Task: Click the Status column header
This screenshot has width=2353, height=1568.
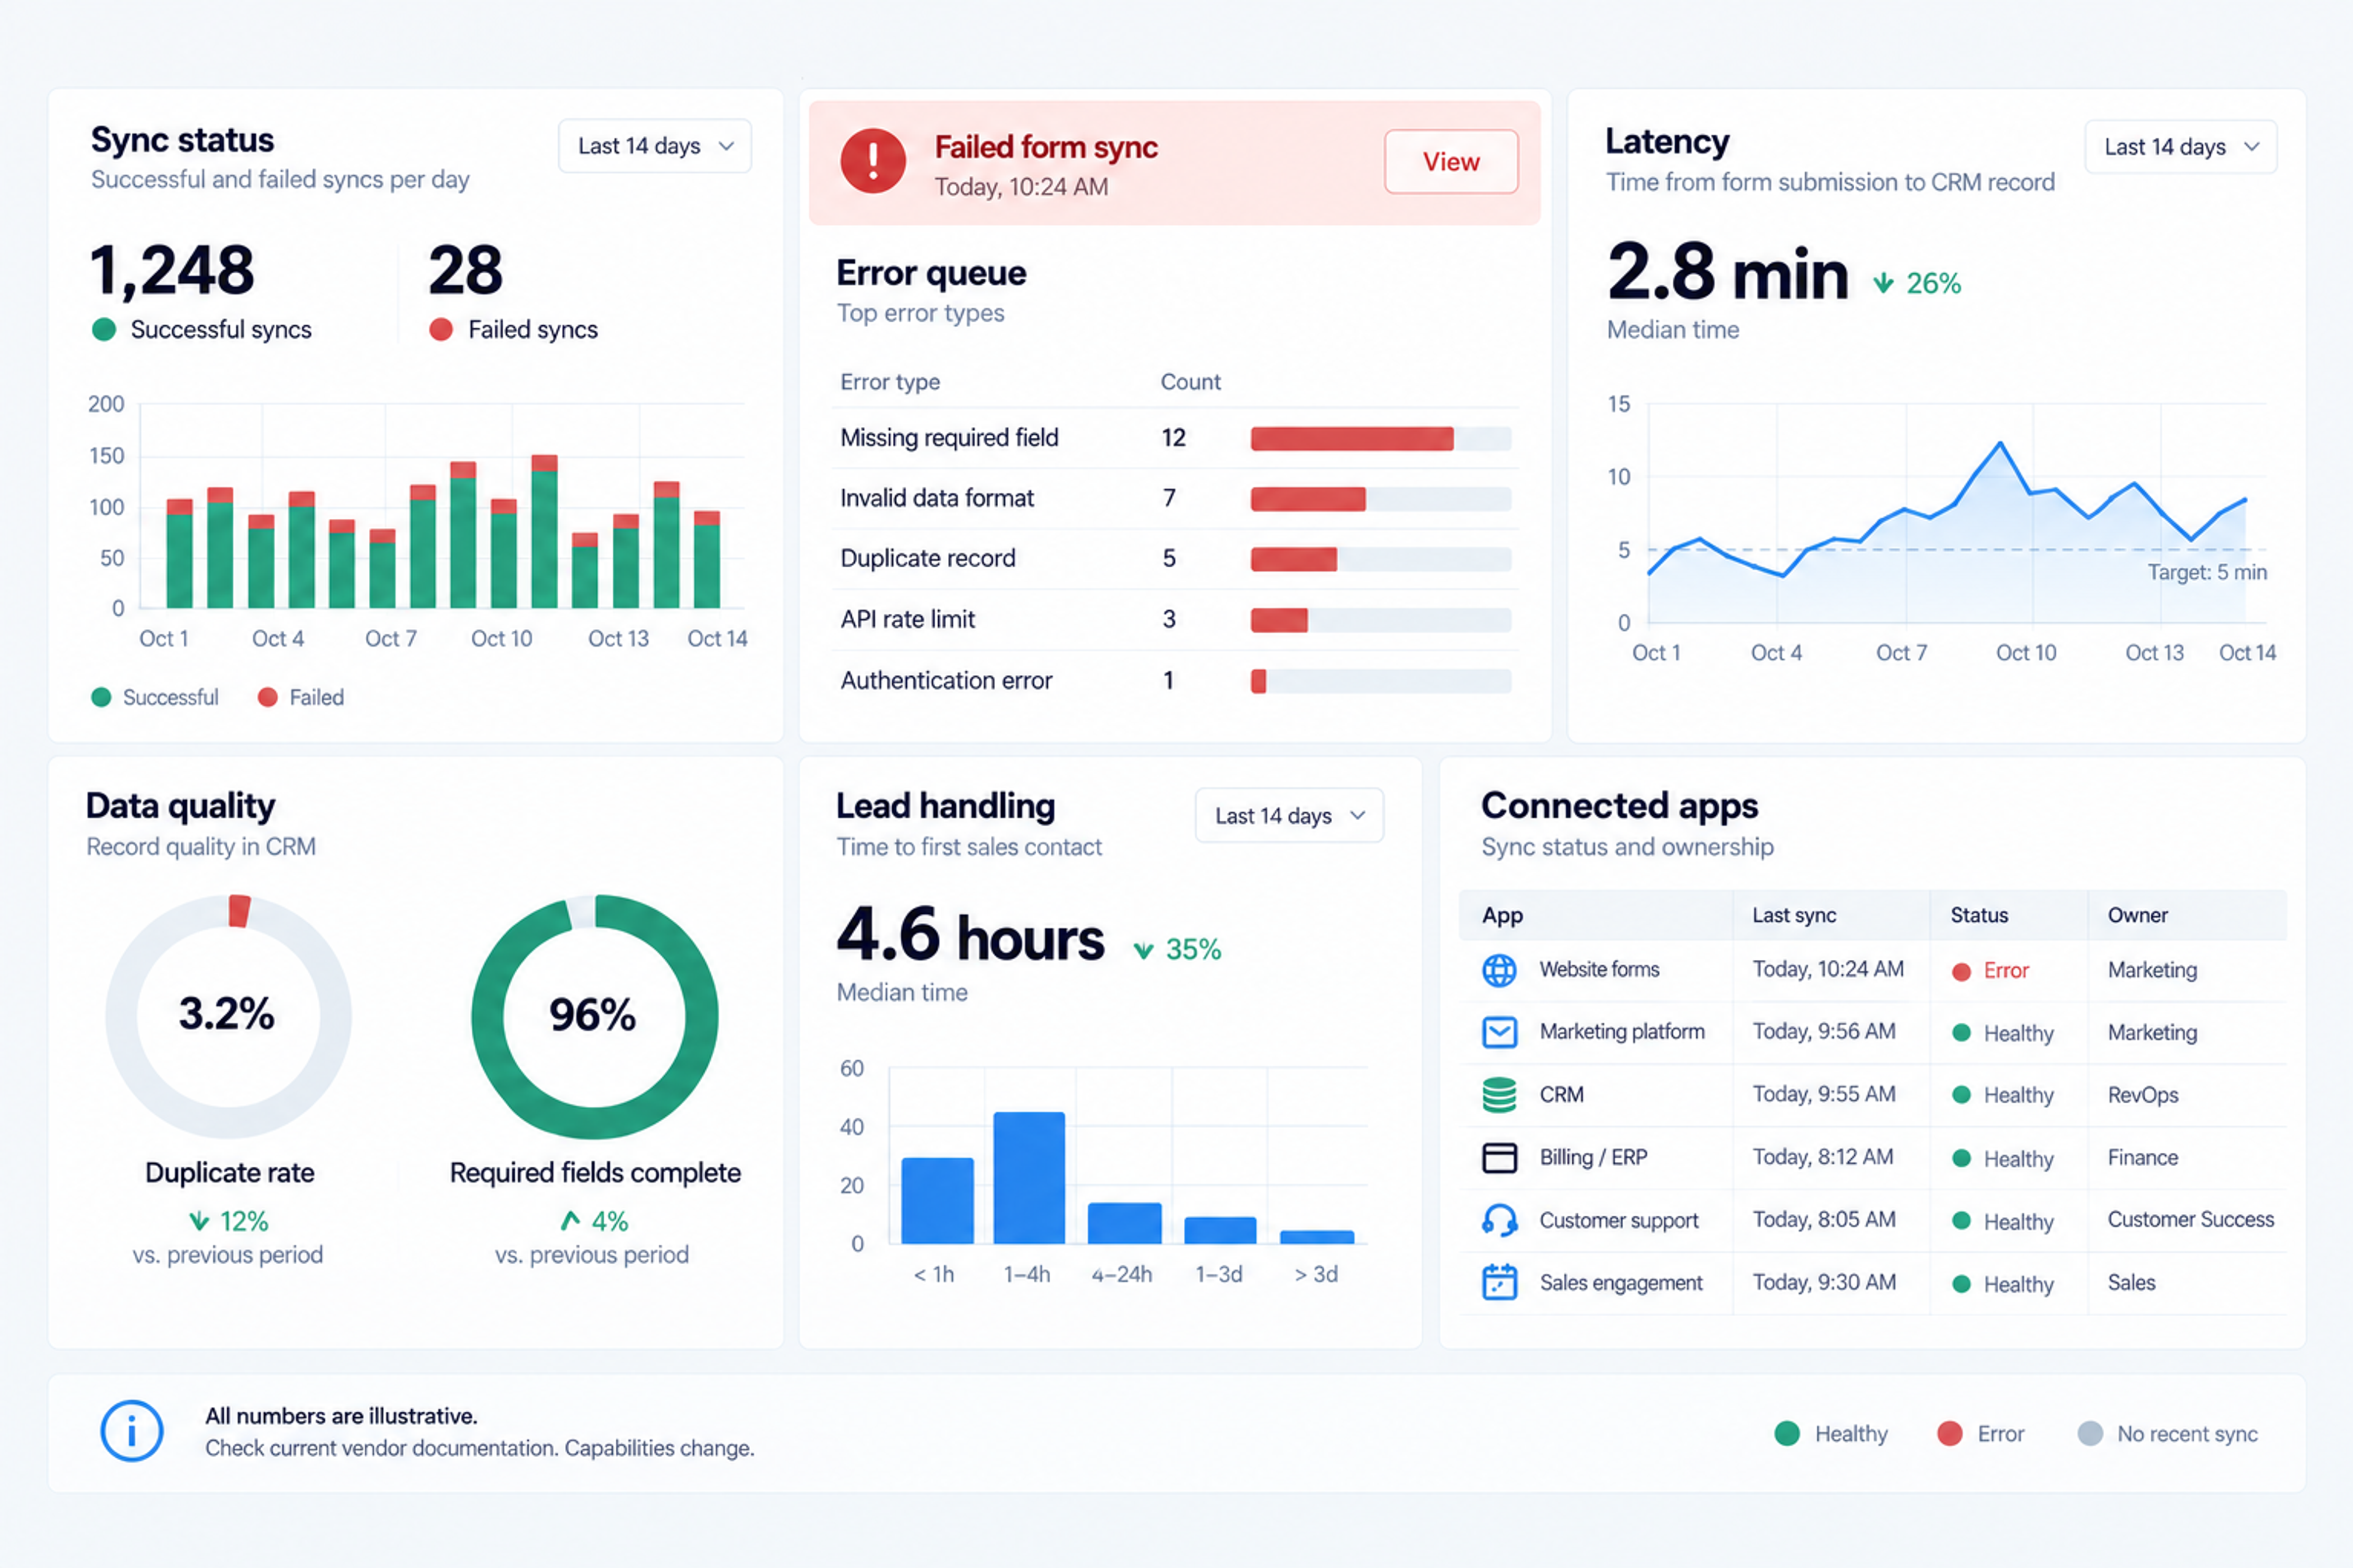Action: pyautogui.click(x=1979, y=916)
